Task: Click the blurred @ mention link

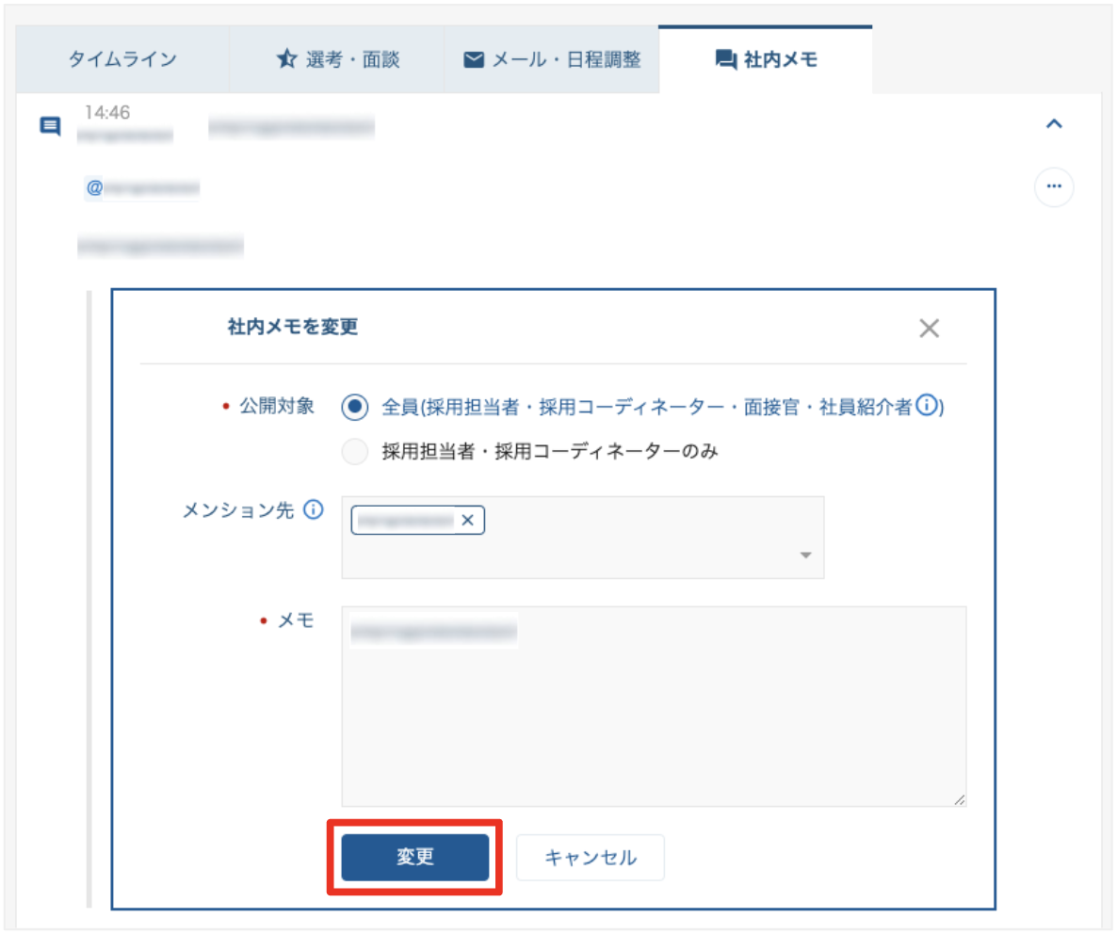Action: click(x=142, y=188)
